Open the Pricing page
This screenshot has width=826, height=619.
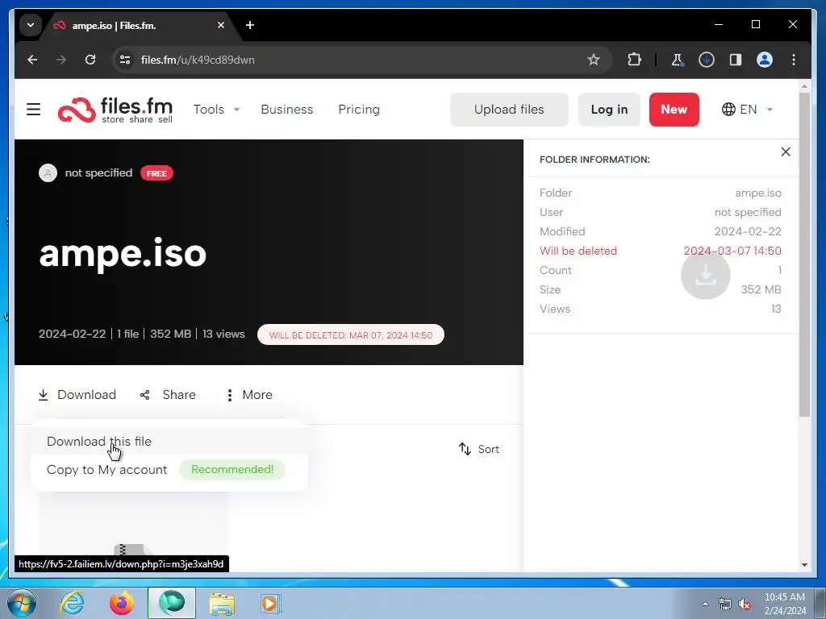(x=359, y=110)
